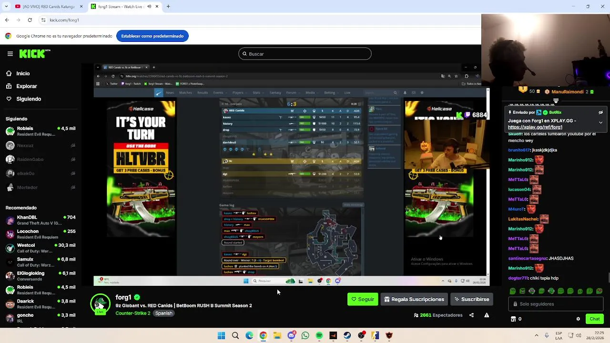This screenshot has height=343, width=610.
Task: Click forg1 streamer avatar
Action: [100, 304]
